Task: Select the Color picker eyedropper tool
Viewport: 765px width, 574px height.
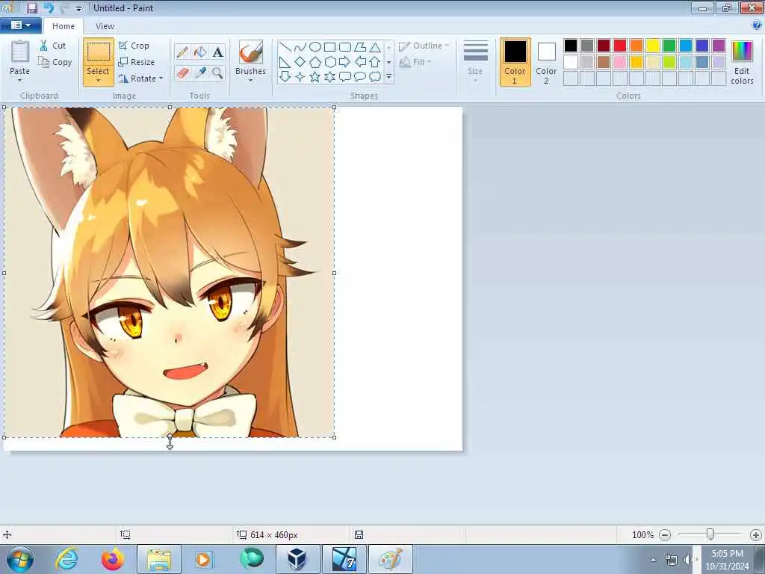Action: [200, 73]
